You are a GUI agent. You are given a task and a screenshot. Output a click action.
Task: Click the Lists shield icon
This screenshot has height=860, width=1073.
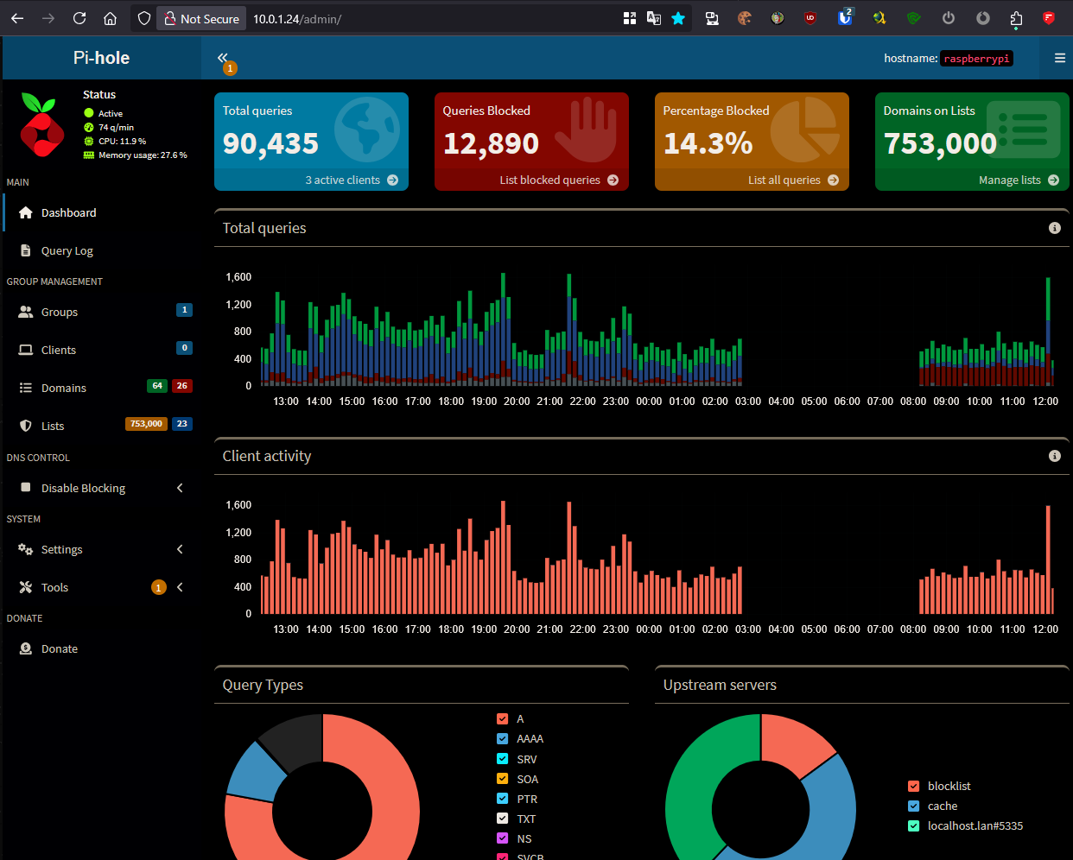point(26,426)
